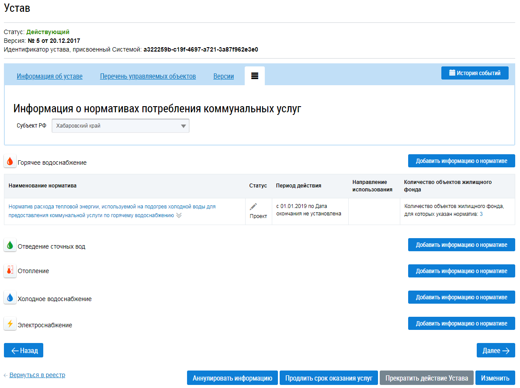520x388 pixels.
Task: Click the charter identifier a322259b text
Action: (201, 49)
